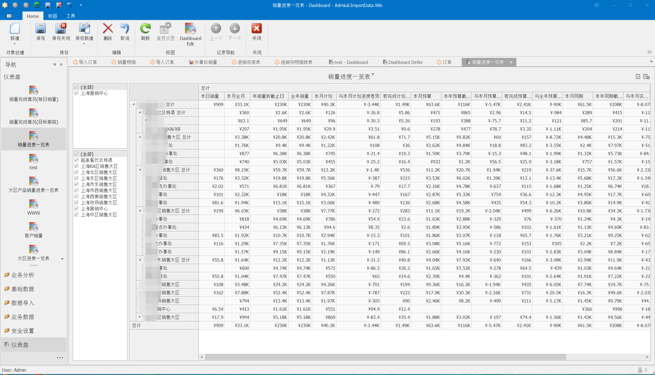Uncheck 超高餐饮及特渠 filter checkbox
Image resolution: width=655 pixels, height=375 pixels.
[x=76, y=160]
